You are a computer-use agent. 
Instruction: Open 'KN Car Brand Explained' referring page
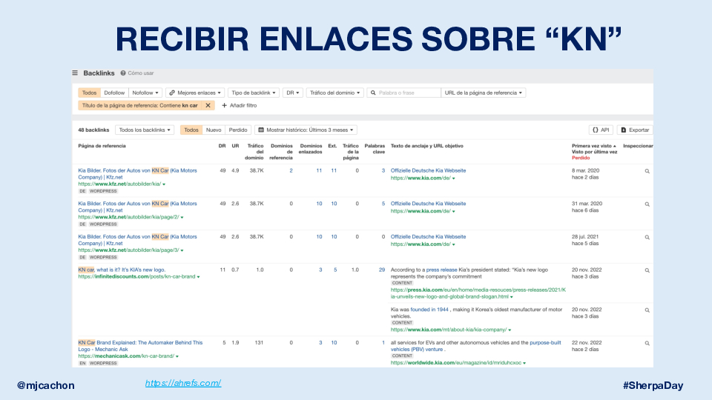click(140, 346)
